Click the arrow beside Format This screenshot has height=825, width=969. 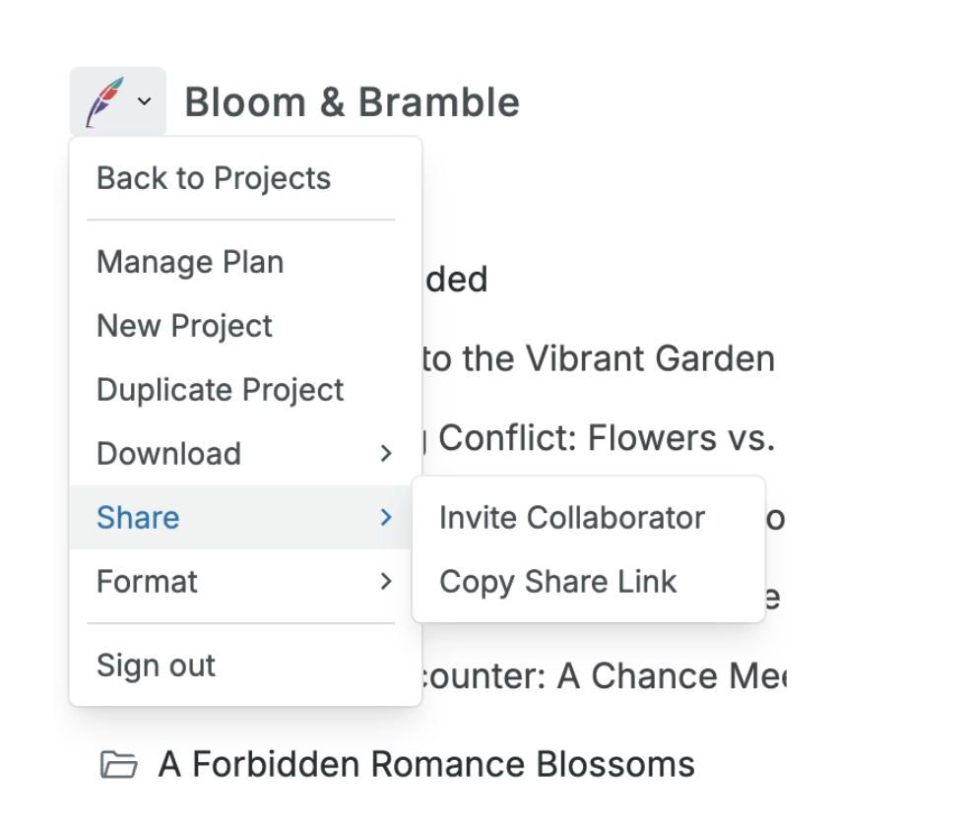(386, 582)
